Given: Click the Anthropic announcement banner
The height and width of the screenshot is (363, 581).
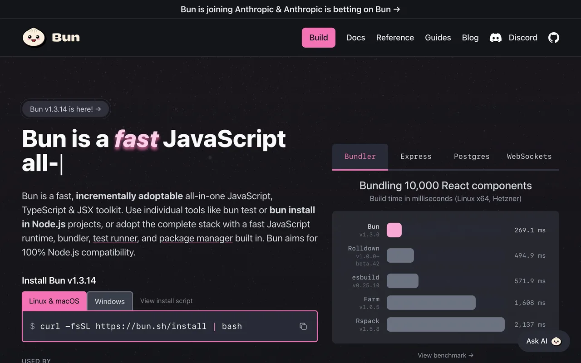Looking at the screenshot, I should pos(290,9).
